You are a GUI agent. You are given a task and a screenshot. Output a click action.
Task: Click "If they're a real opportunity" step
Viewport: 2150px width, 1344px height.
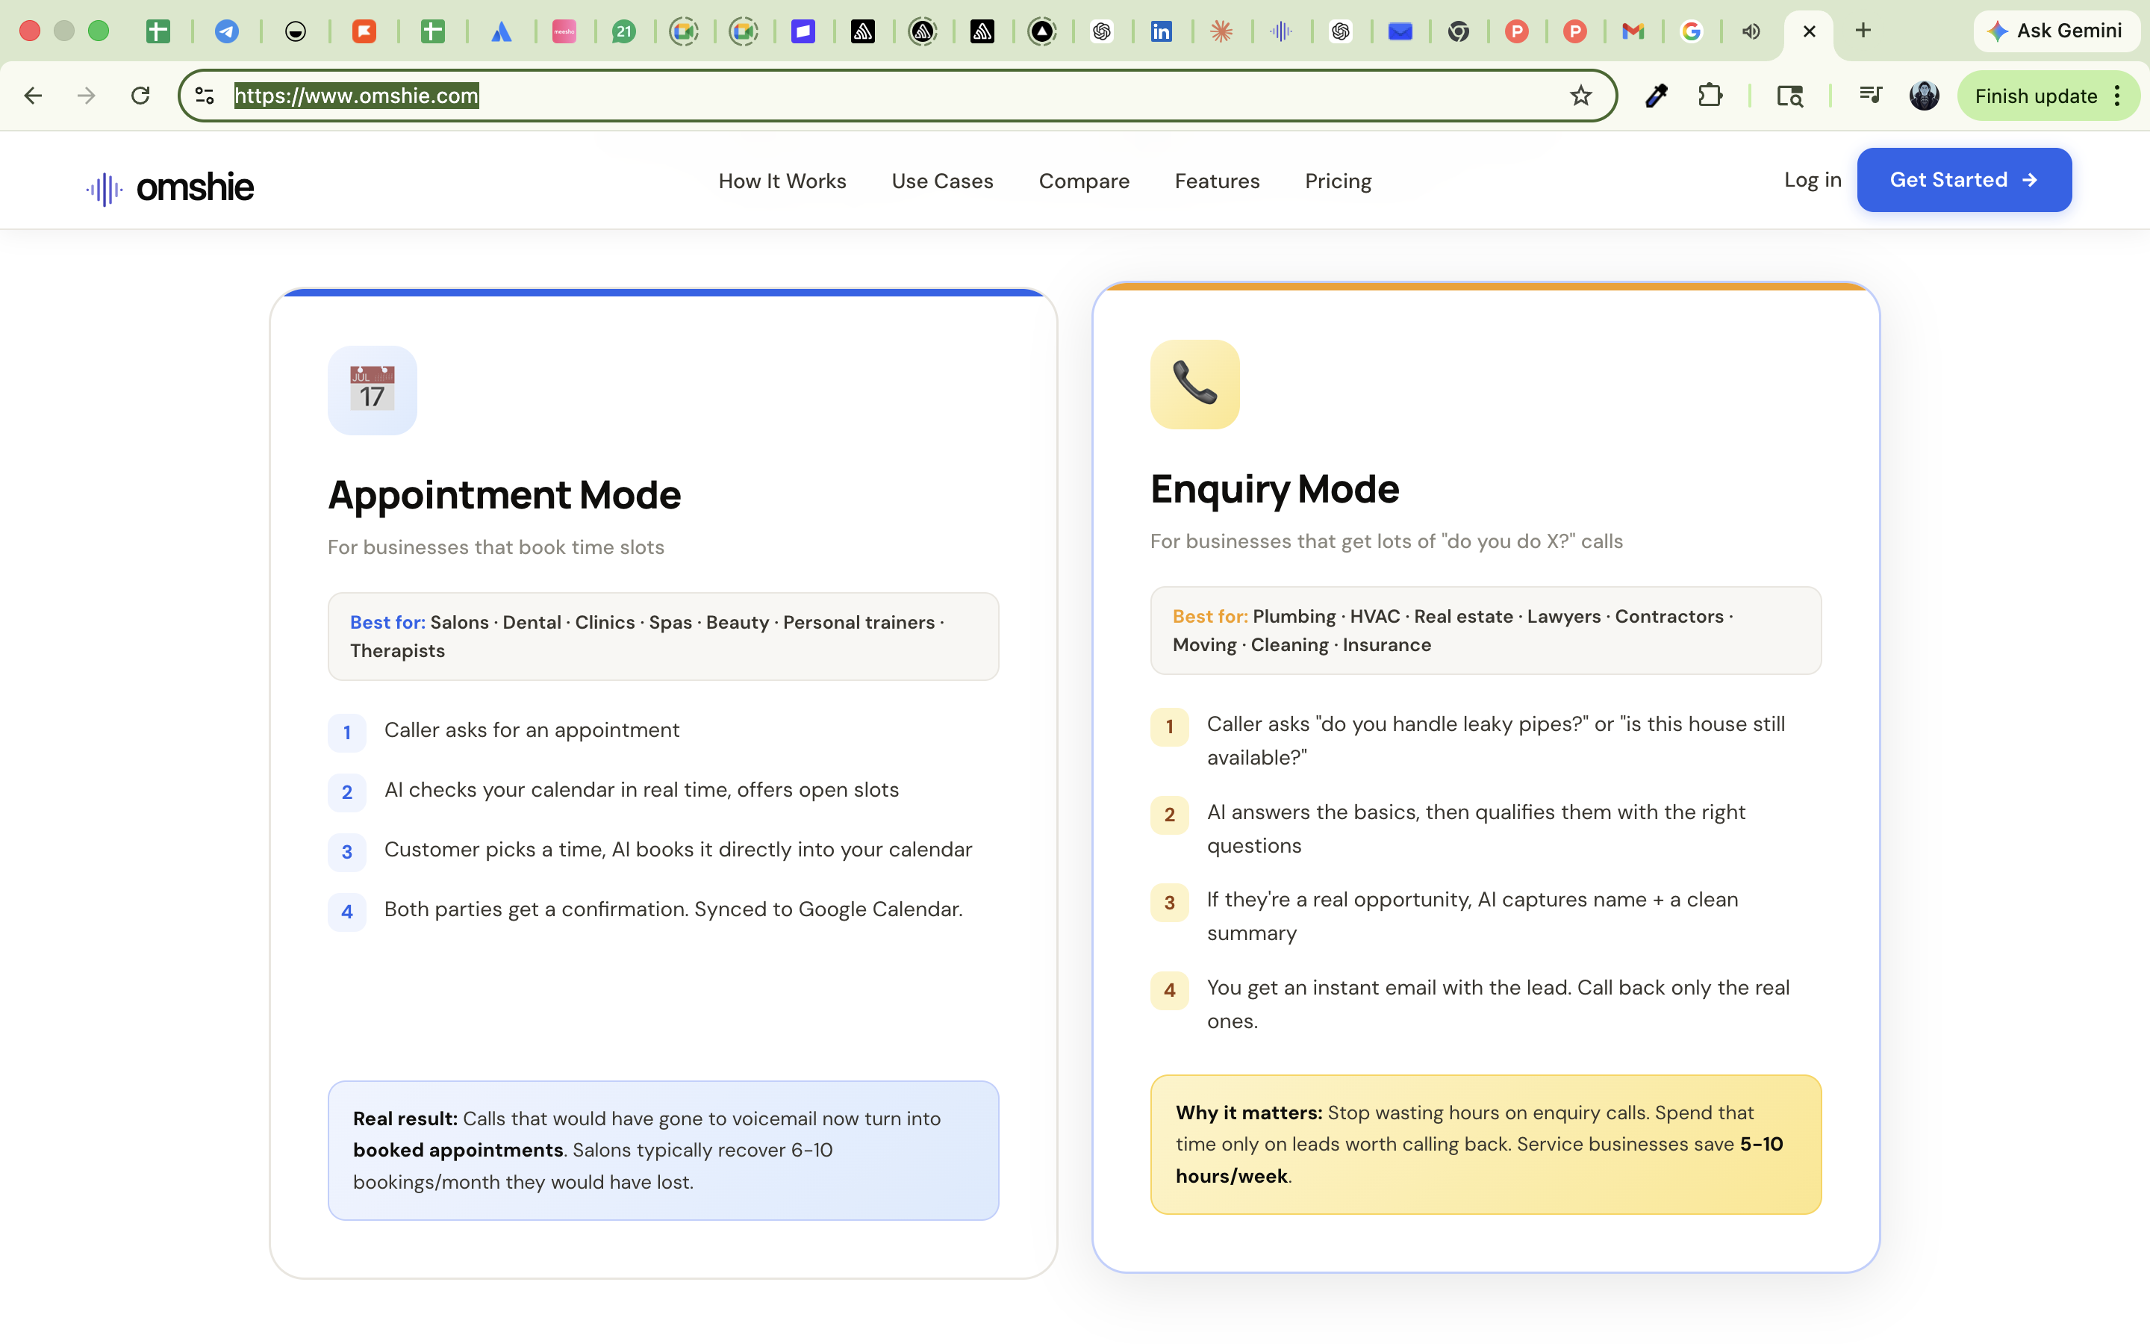[x=1472, y=916]
